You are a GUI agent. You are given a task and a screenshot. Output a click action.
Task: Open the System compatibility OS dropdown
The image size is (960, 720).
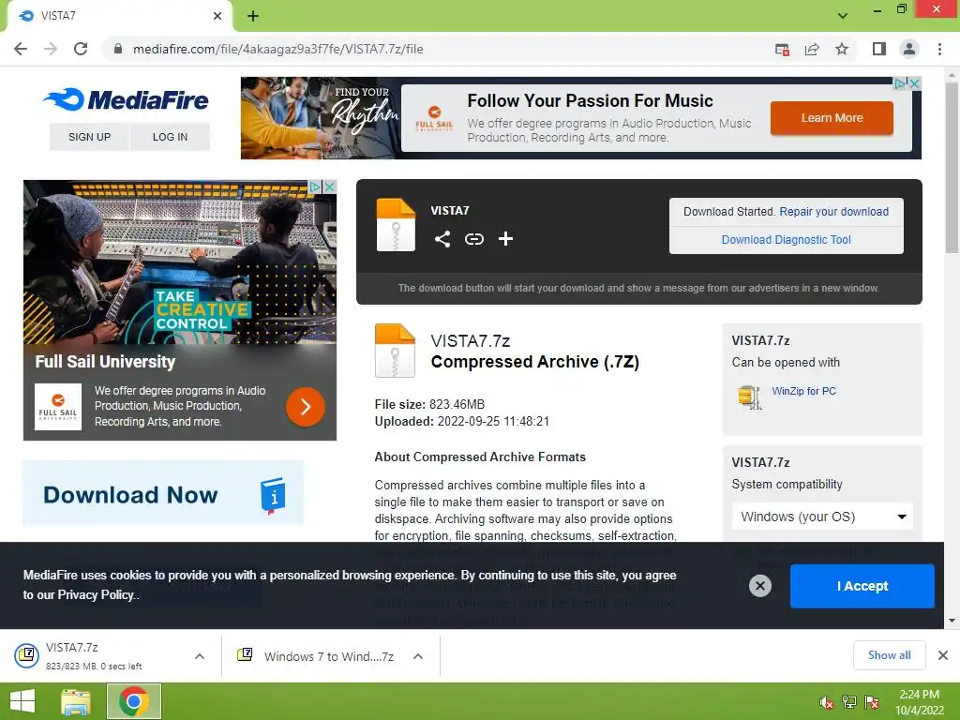coord(822,517)
